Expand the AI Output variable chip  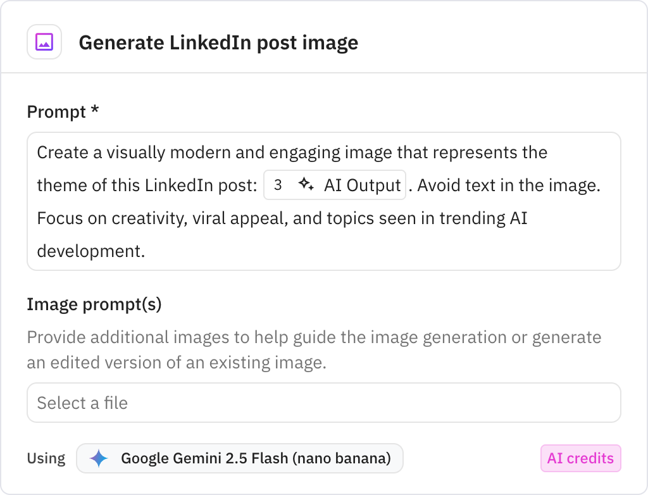pos(334,185)
